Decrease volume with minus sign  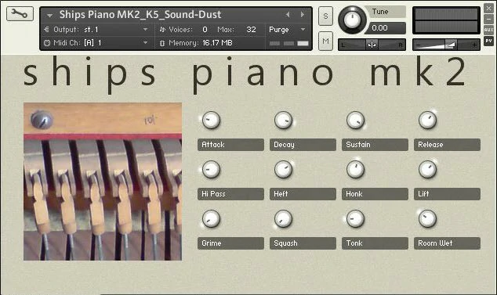[419, 45]
